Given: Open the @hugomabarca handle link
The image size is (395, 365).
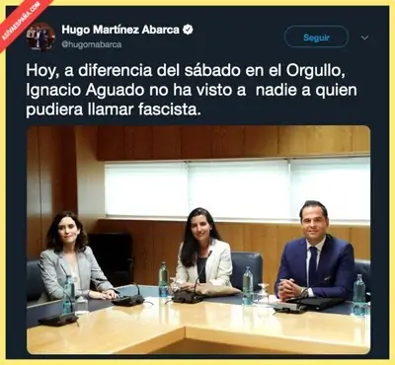Looking at the screenshot, I should 92,44.
